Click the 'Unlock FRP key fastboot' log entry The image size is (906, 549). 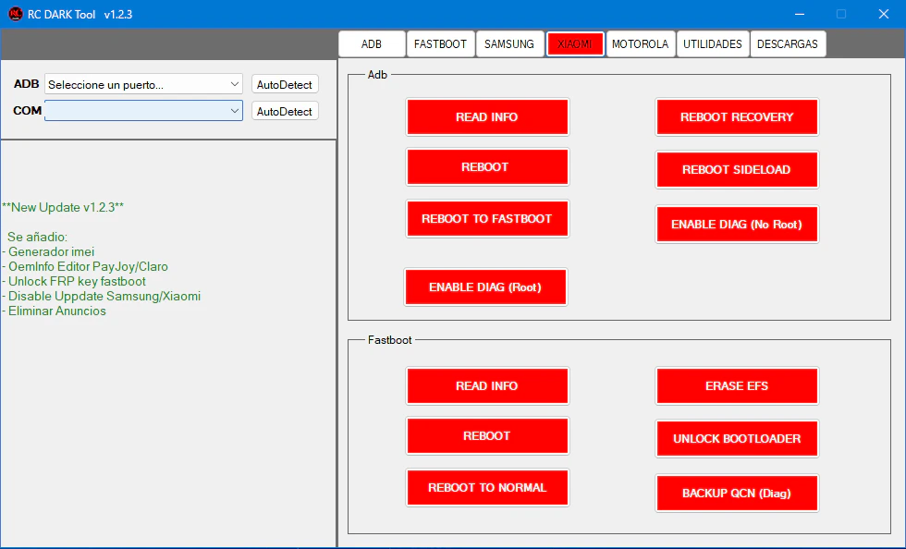pos(74,282)
